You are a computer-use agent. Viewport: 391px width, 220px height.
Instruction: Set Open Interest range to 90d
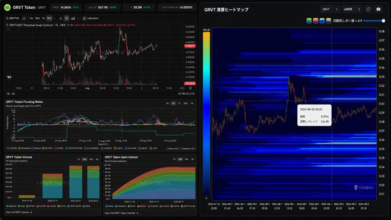coord(186,159)
